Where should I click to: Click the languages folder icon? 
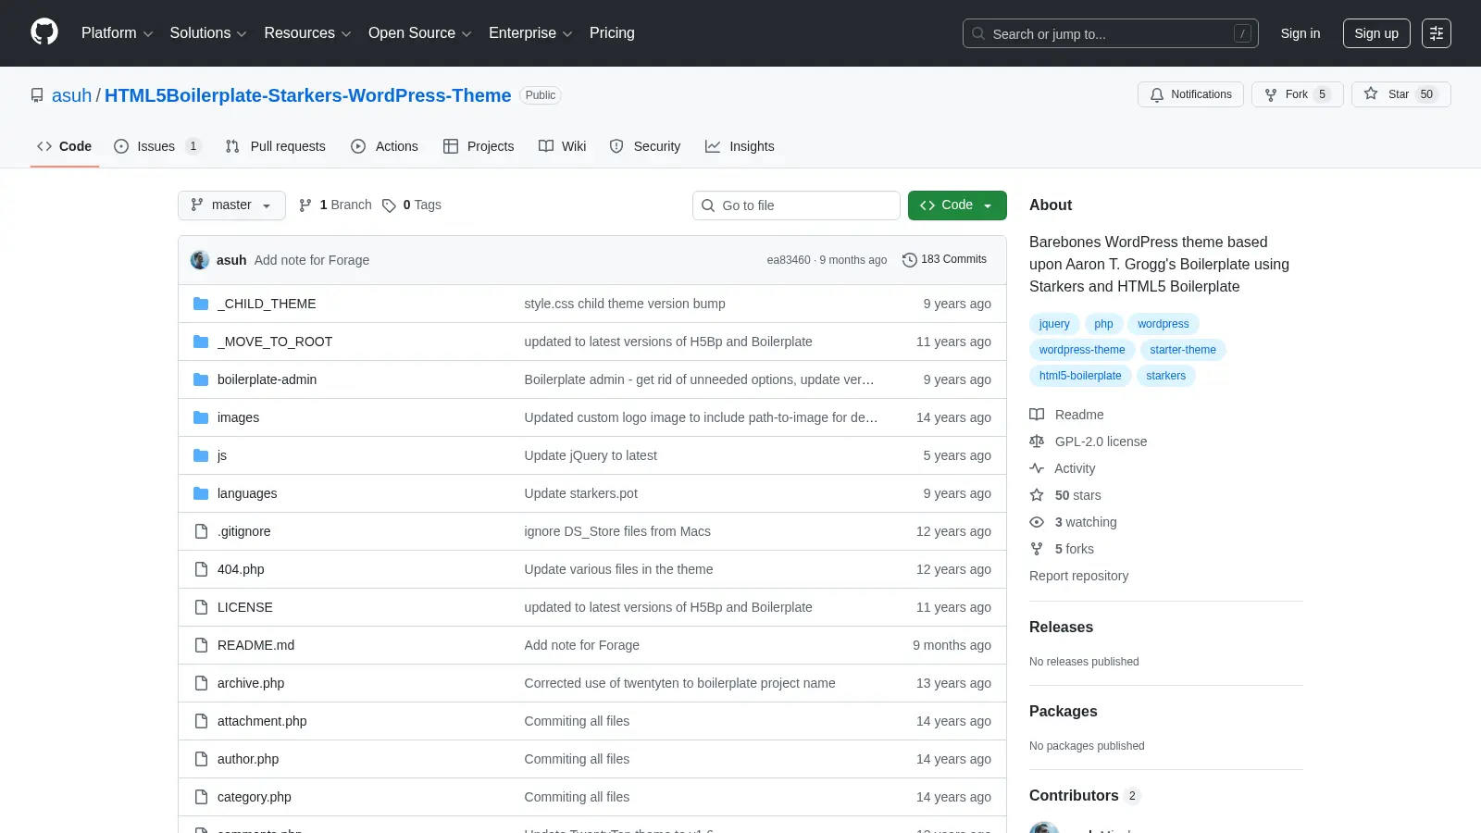tap(201, 493)
